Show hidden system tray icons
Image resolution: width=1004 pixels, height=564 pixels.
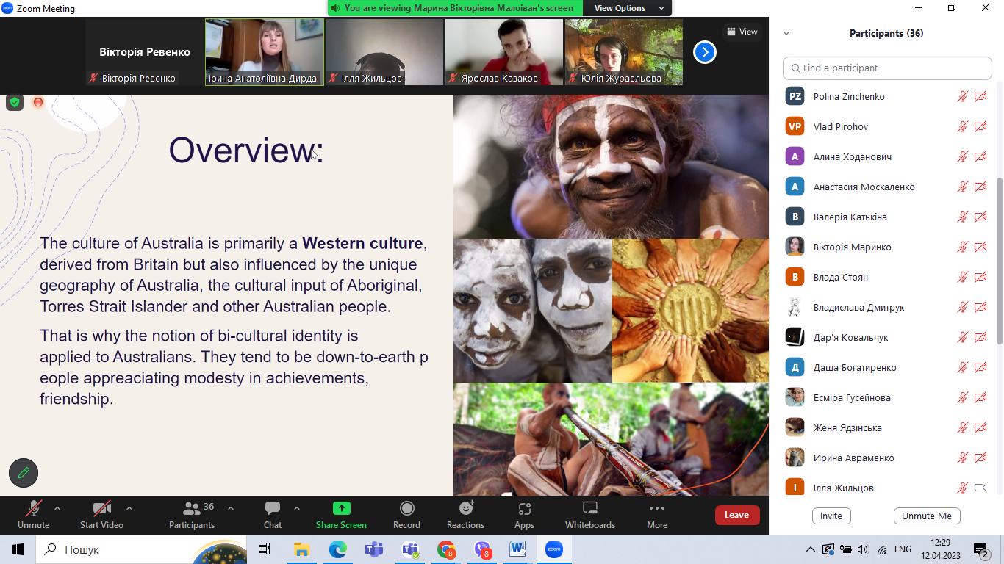click(x=811, y=549)
